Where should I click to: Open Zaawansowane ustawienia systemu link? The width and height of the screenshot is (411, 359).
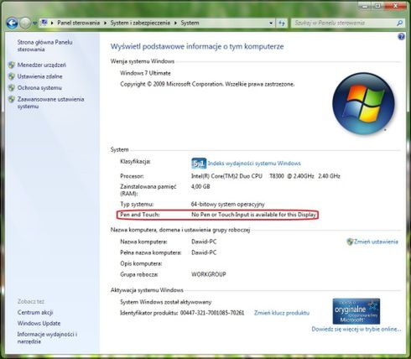point(50,102)
